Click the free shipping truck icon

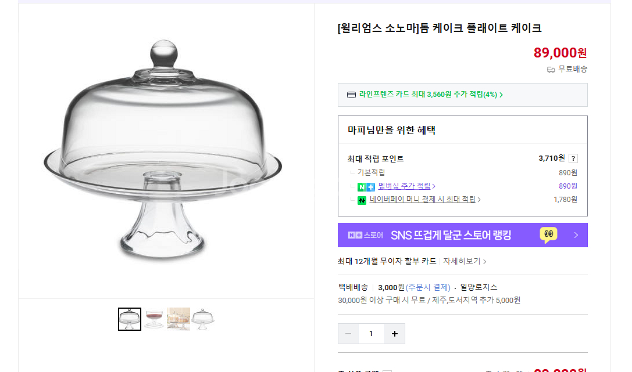[549, 69]
